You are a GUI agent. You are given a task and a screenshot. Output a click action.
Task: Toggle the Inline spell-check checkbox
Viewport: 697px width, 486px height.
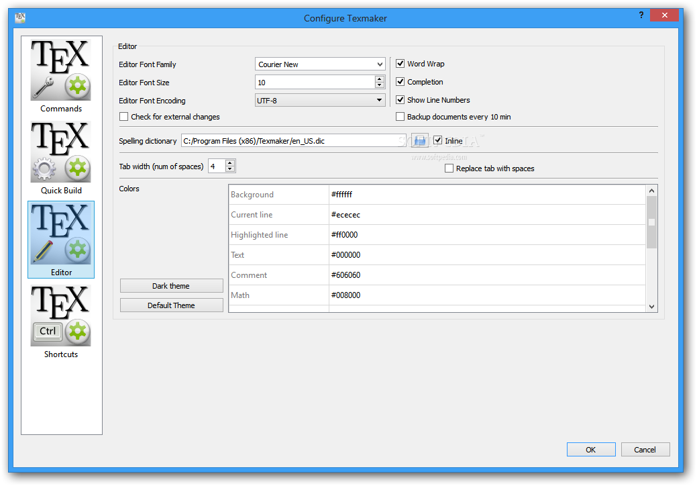438,140
